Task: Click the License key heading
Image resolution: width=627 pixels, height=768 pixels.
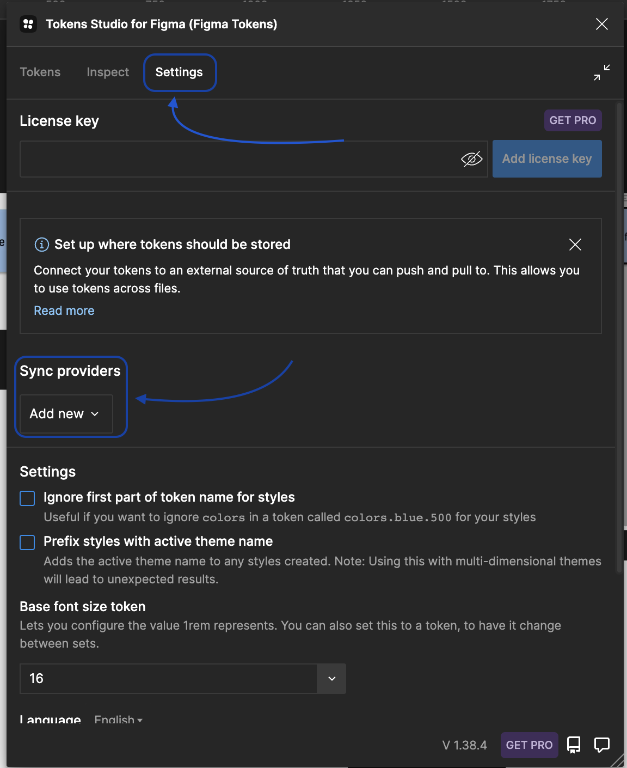Action: pyautogui.click(x=59, y=121)
